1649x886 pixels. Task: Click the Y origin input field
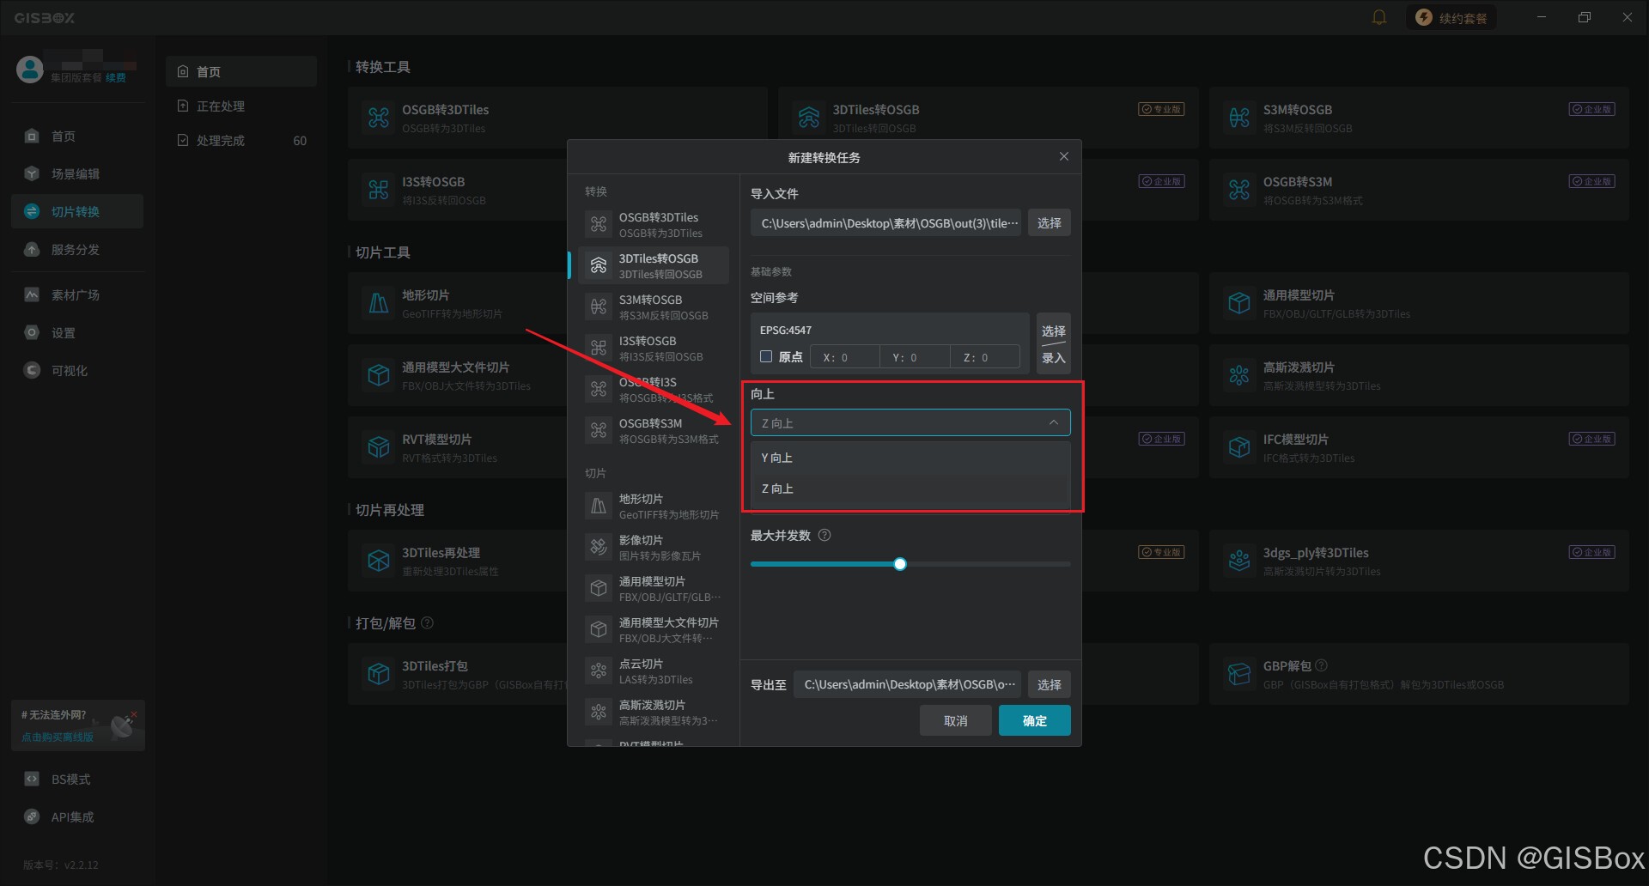coord(916,357)
